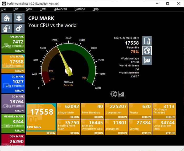Screen dimensions: 184x151
Task: Click the hardware card comparison icon
Action: coord(147,60)
